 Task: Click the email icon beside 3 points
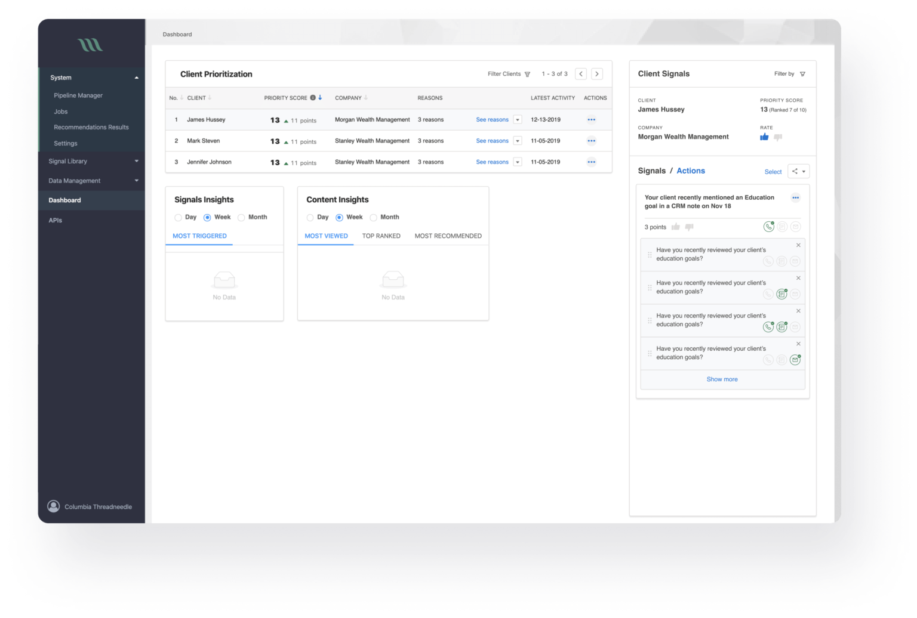tap(795, 227)
